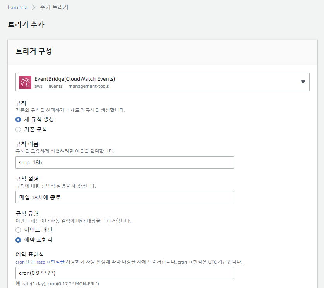324x288 pixels.
Task: Click the rate(1 day) example text
Action: (x=34, y=284)
